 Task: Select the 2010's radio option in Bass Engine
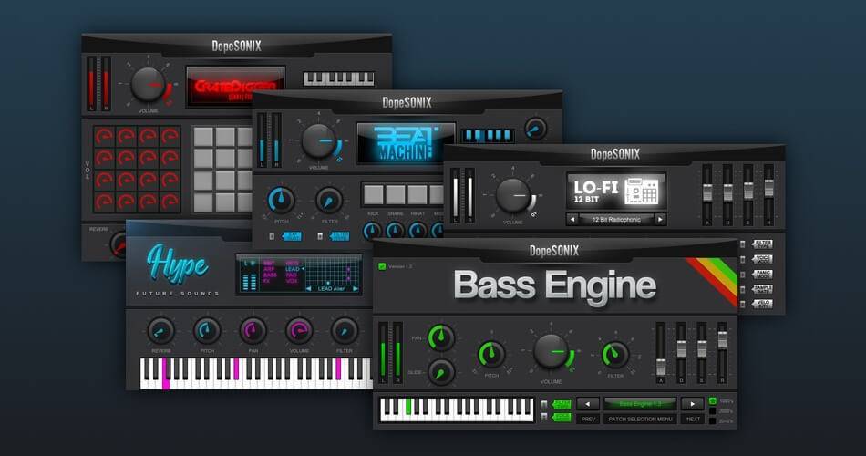(713, 420)
